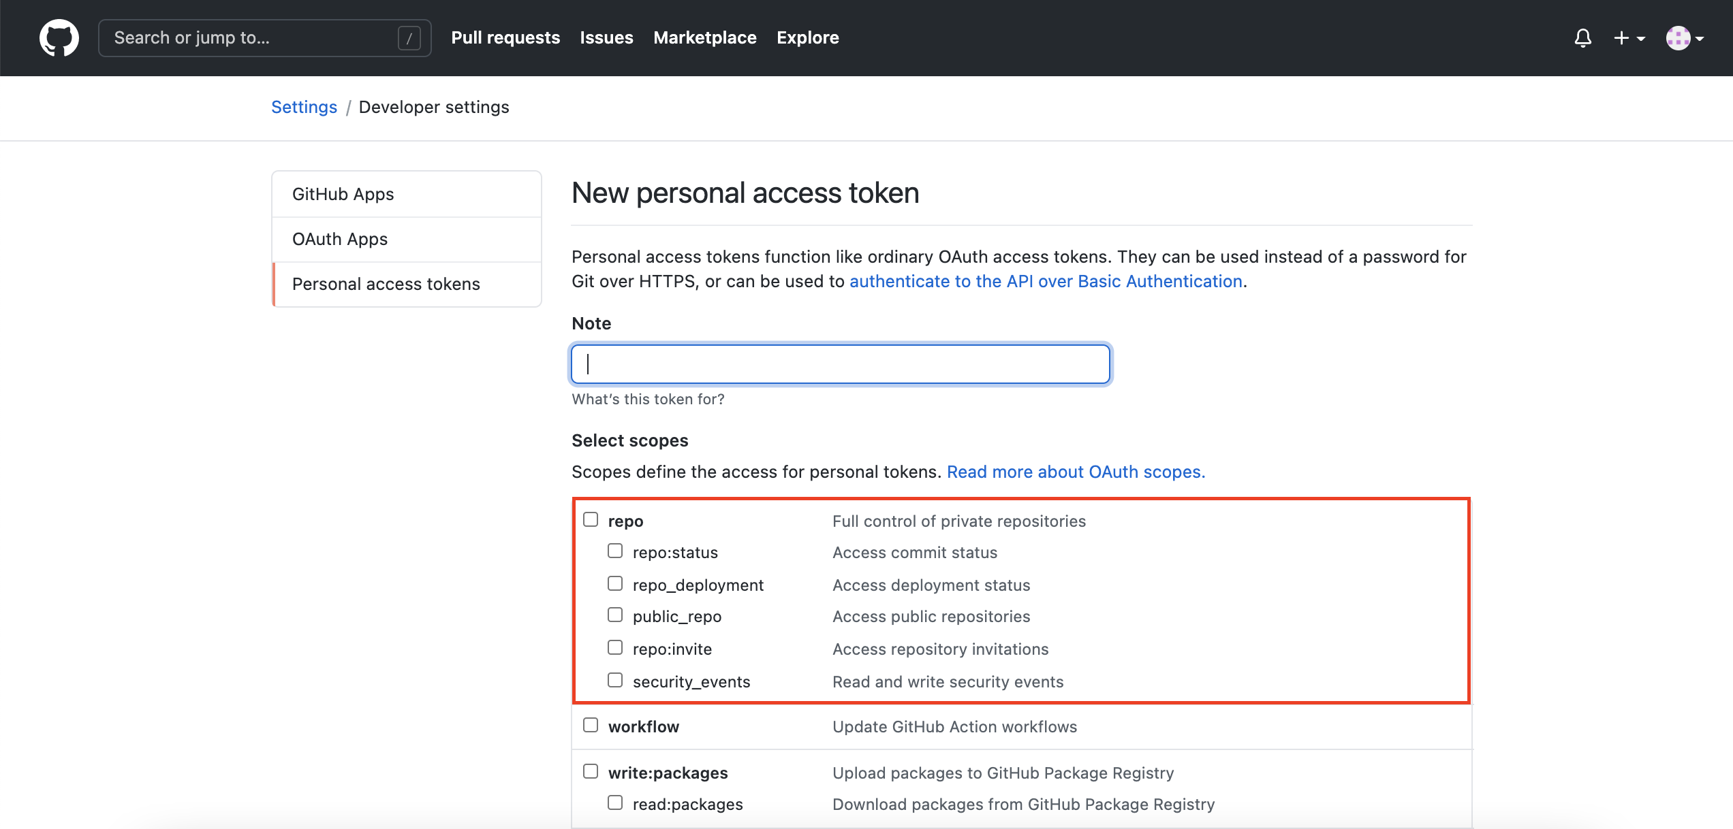Screen dimensions: 1733x829
Task: Open Pull requests in top navigation
Action: click(x=505, y=37)
